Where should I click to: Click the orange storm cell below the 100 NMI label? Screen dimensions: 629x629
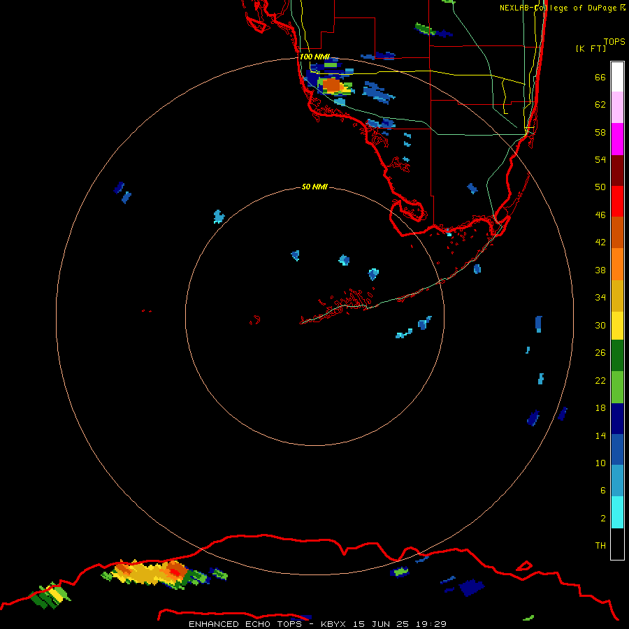click(x=332, y=85)
